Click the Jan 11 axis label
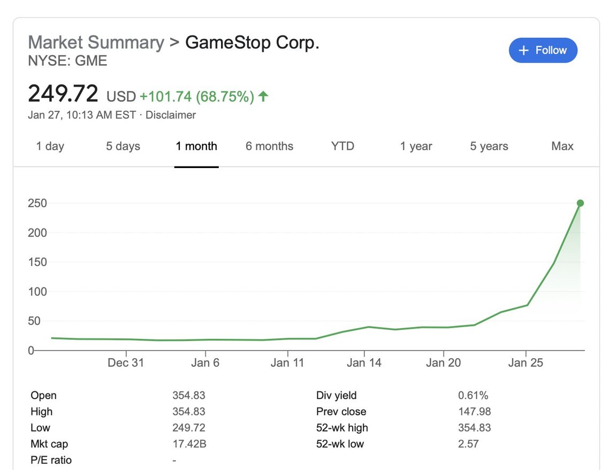 [x=287, y=362]
